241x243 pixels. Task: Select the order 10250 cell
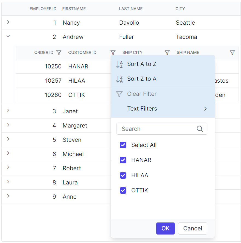[53, 66]
